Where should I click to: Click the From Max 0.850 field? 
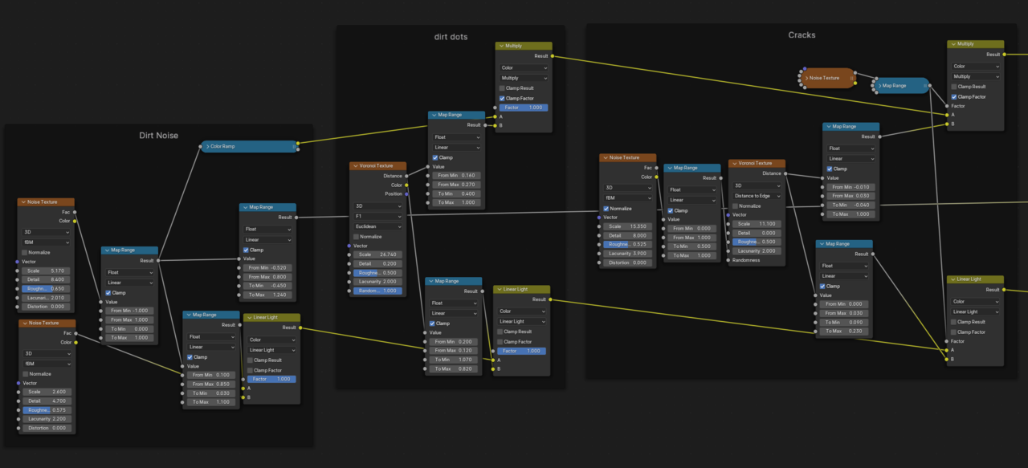211,384
